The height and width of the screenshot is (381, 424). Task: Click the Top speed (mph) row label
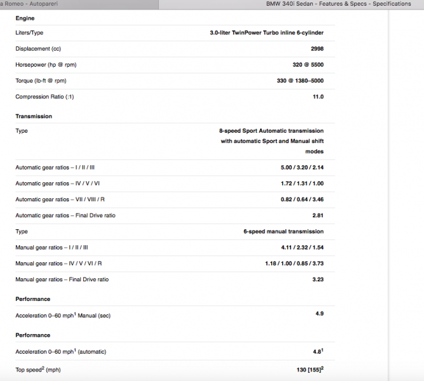pos(38,370)
